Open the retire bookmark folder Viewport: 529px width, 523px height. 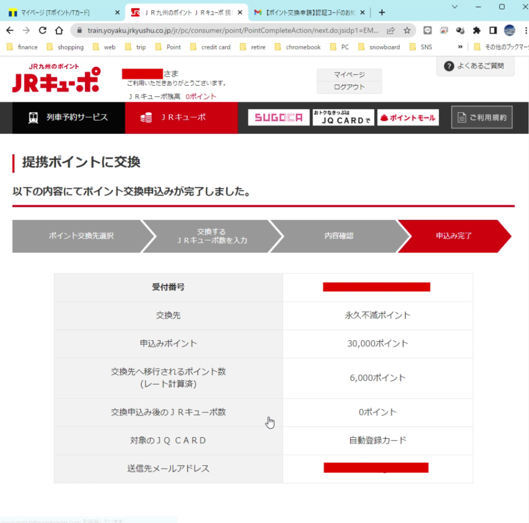253,47
